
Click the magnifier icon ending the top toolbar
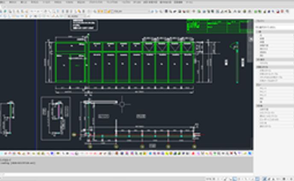pos(287,12)
